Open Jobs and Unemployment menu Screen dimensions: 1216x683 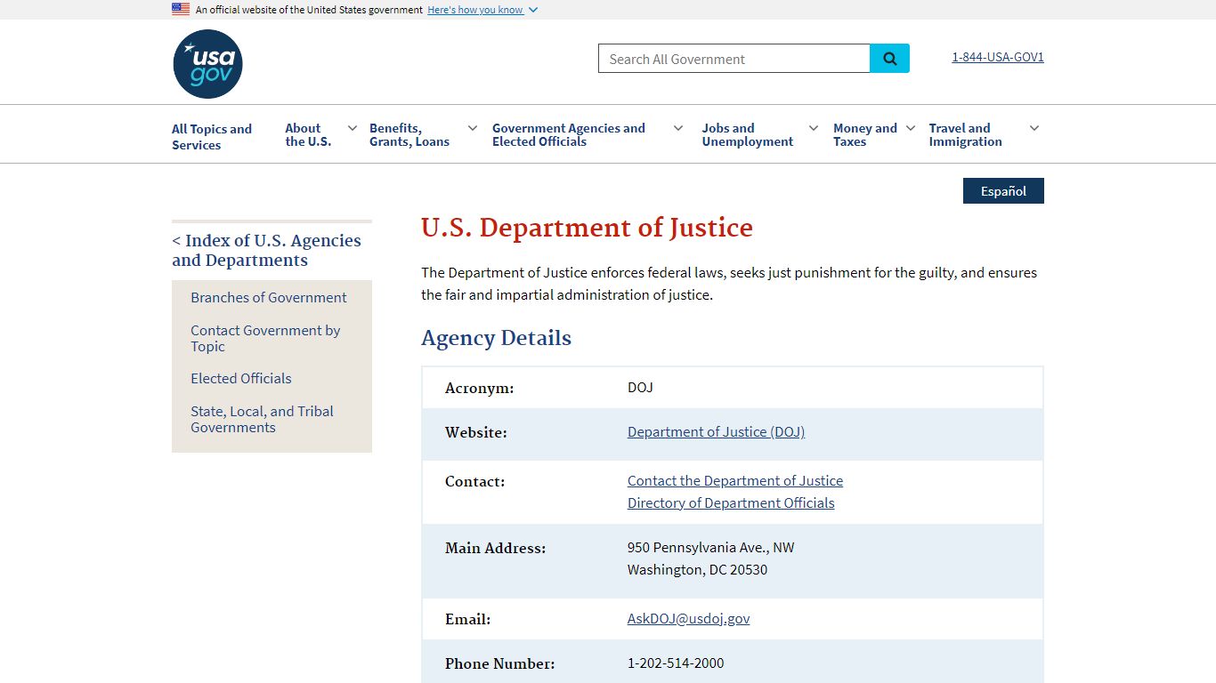(748, 135)
